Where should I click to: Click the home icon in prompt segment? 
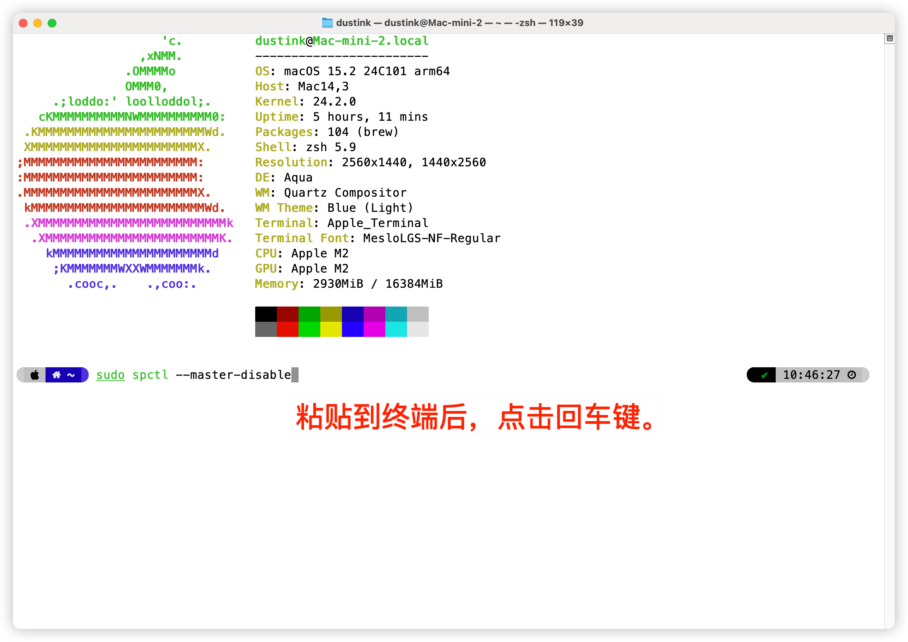[56, 374]
